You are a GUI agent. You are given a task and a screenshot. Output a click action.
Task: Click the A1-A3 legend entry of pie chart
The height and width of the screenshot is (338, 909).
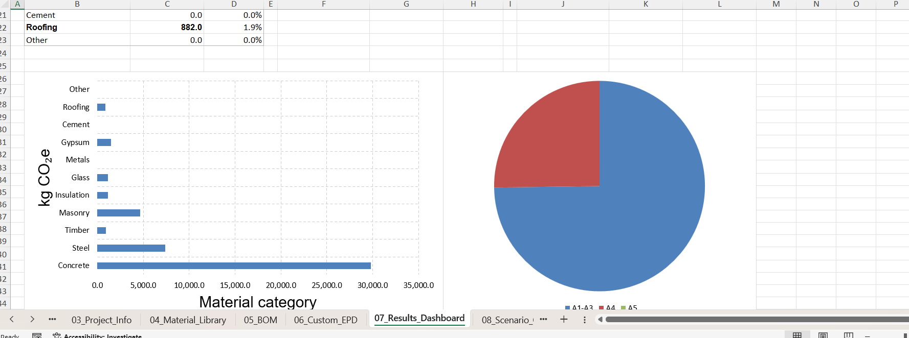pyautogui.click(x=579, y=307)
